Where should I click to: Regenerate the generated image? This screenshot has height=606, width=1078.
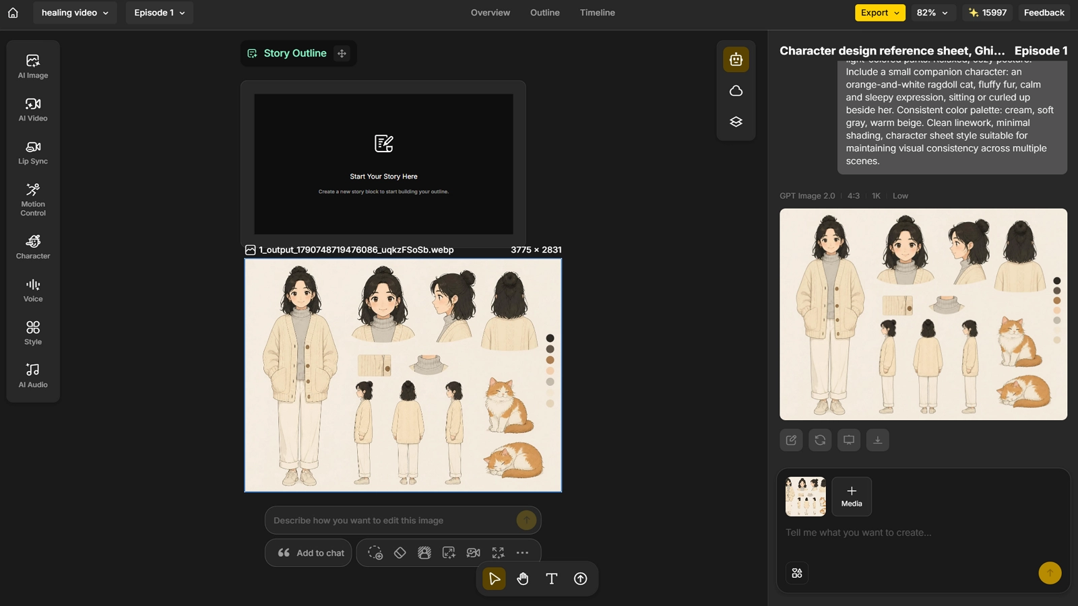820,440
